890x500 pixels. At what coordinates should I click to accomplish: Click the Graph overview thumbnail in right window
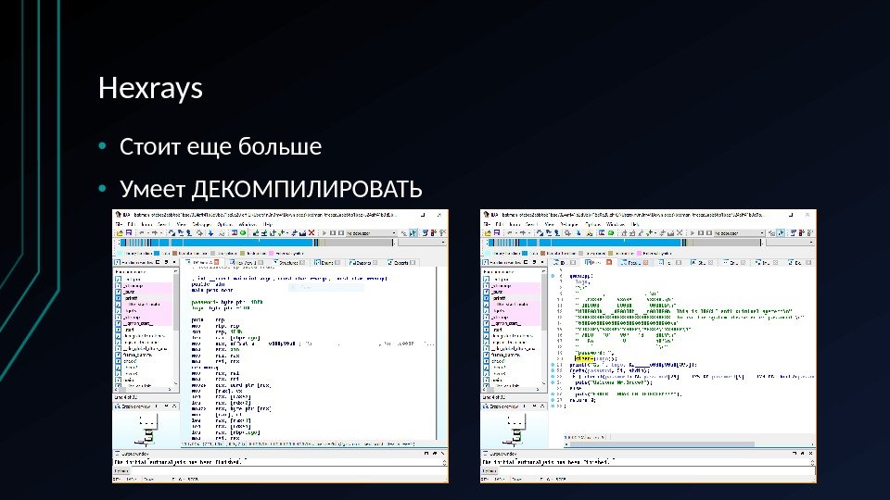click(515, 428)
